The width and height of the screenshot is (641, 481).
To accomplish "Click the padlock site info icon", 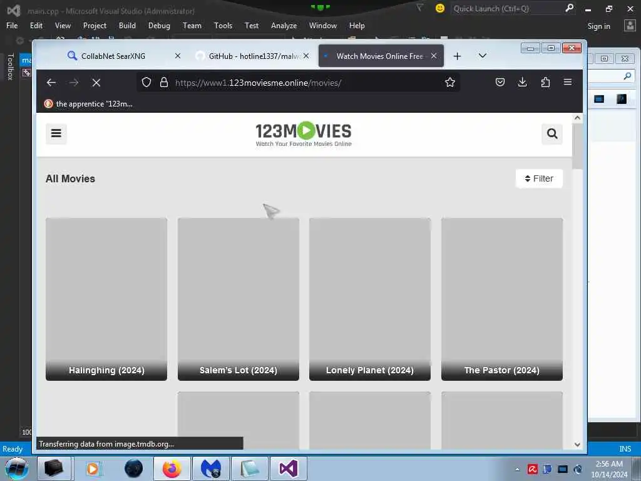I will point(164,83).
